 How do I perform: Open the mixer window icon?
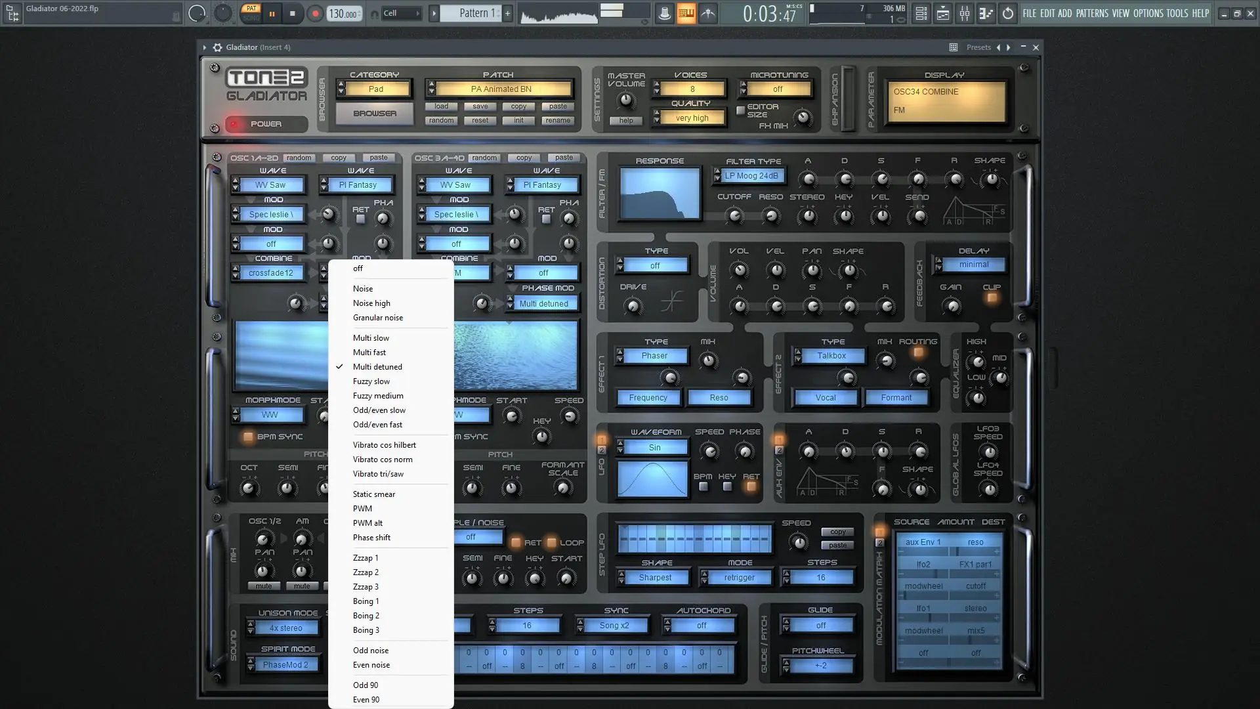[965, 13]
